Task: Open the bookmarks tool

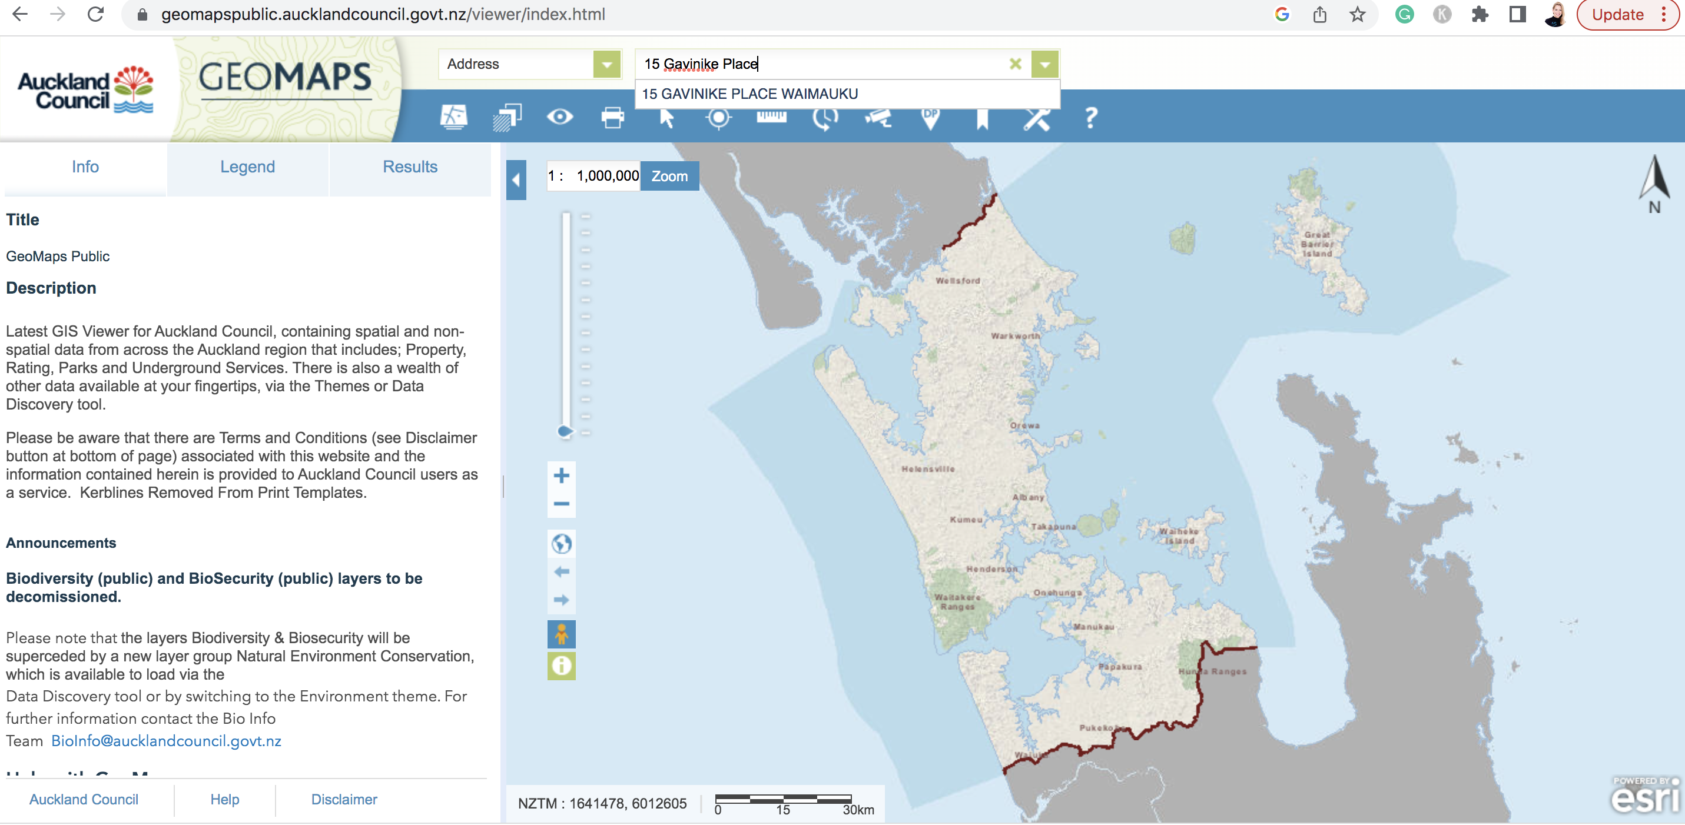Action: click(983, 118)
